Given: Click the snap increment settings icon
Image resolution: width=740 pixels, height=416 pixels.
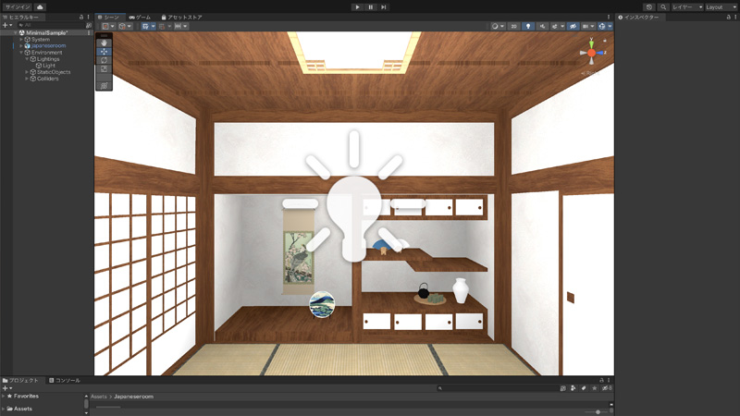Looking at the screenshot, I should click(178, 27).
